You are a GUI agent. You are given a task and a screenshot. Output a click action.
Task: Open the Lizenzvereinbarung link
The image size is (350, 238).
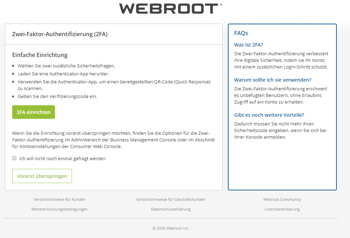[x=282, y=209]
